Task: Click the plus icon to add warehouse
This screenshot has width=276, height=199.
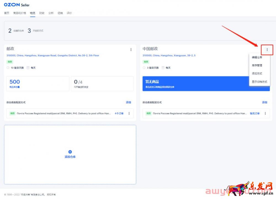Action: pyautogui.click(x=70, y=152)
